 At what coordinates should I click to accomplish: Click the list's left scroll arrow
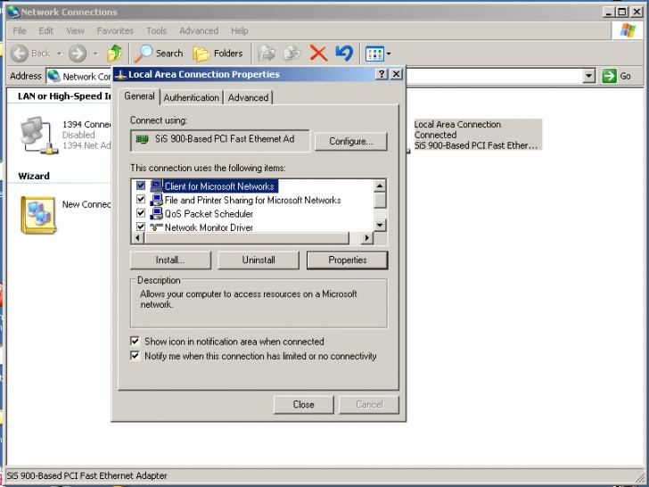click(138, 238)
